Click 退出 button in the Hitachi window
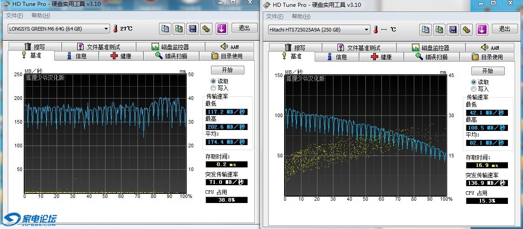This screenshot has height=229, width=523. [x=505, y=29]
